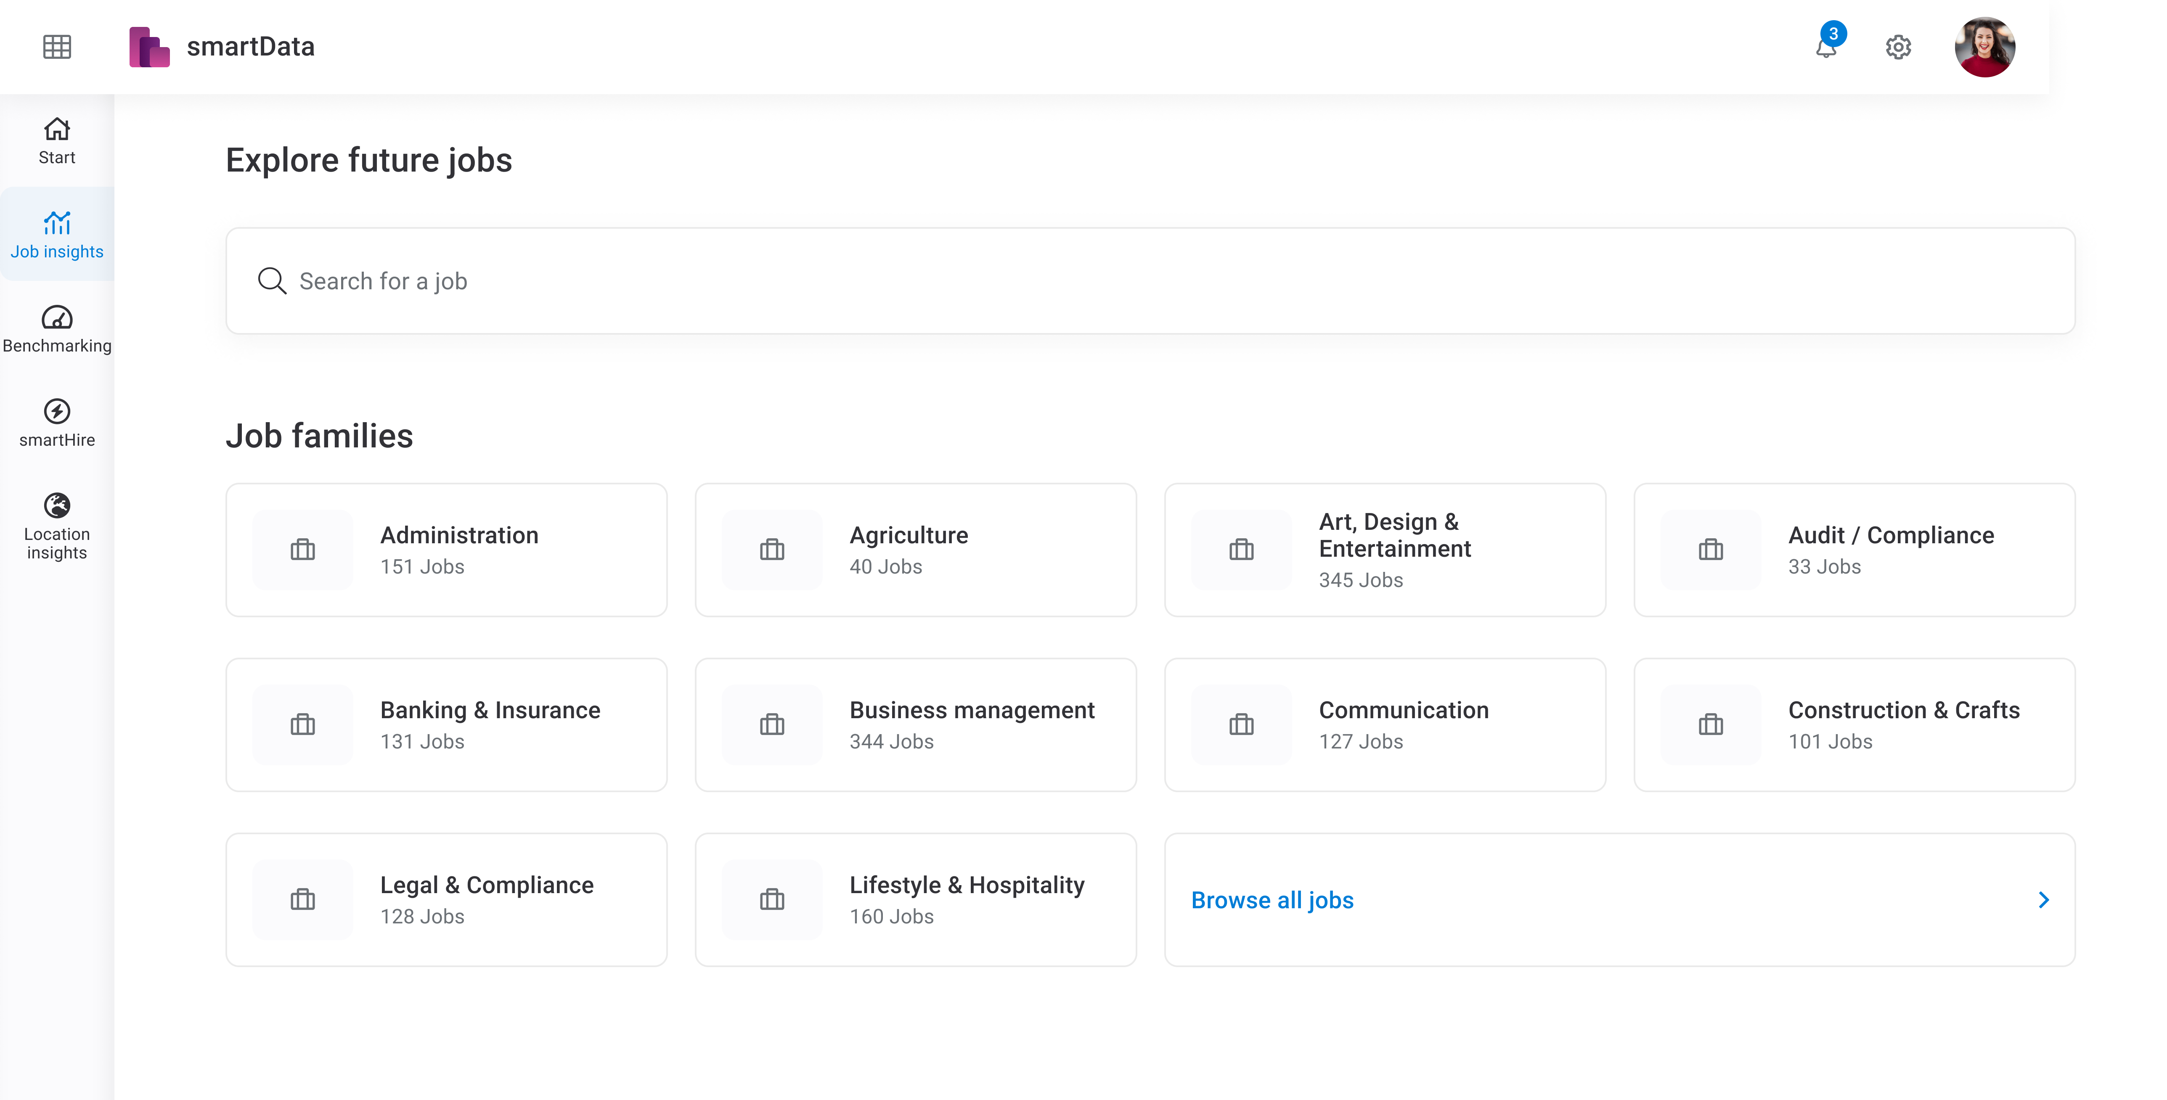Open the Construction & Crafts title
This screenshot has width=2167, height=1100.
[1904, 710]
